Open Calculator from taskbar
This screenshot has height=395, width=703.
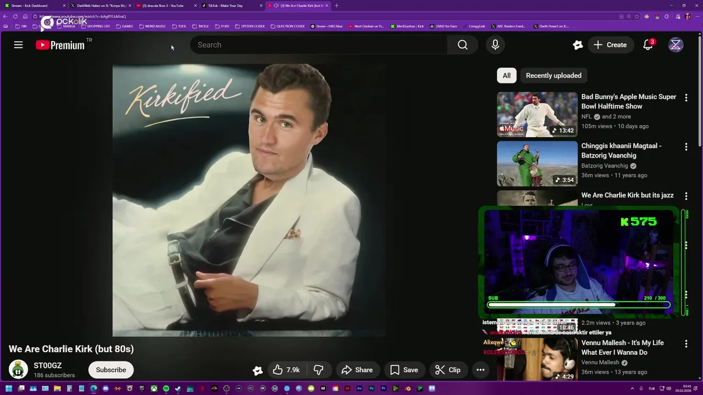click(x=69, y=388)
